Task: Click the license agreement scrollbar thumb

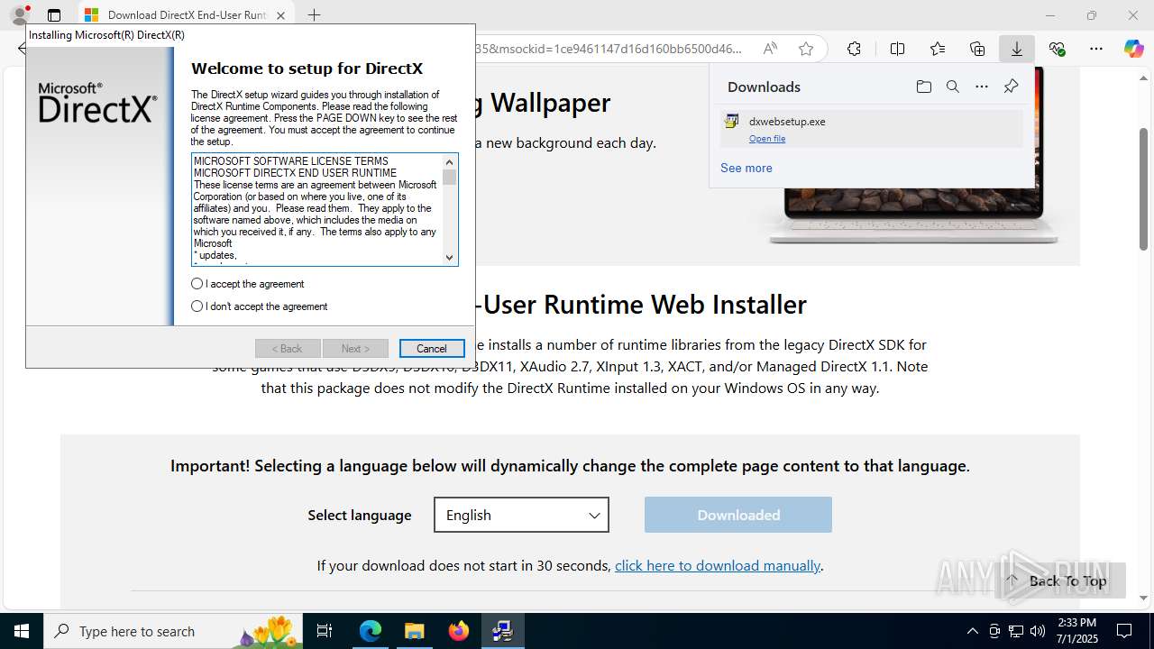Action: pos(449,178)
